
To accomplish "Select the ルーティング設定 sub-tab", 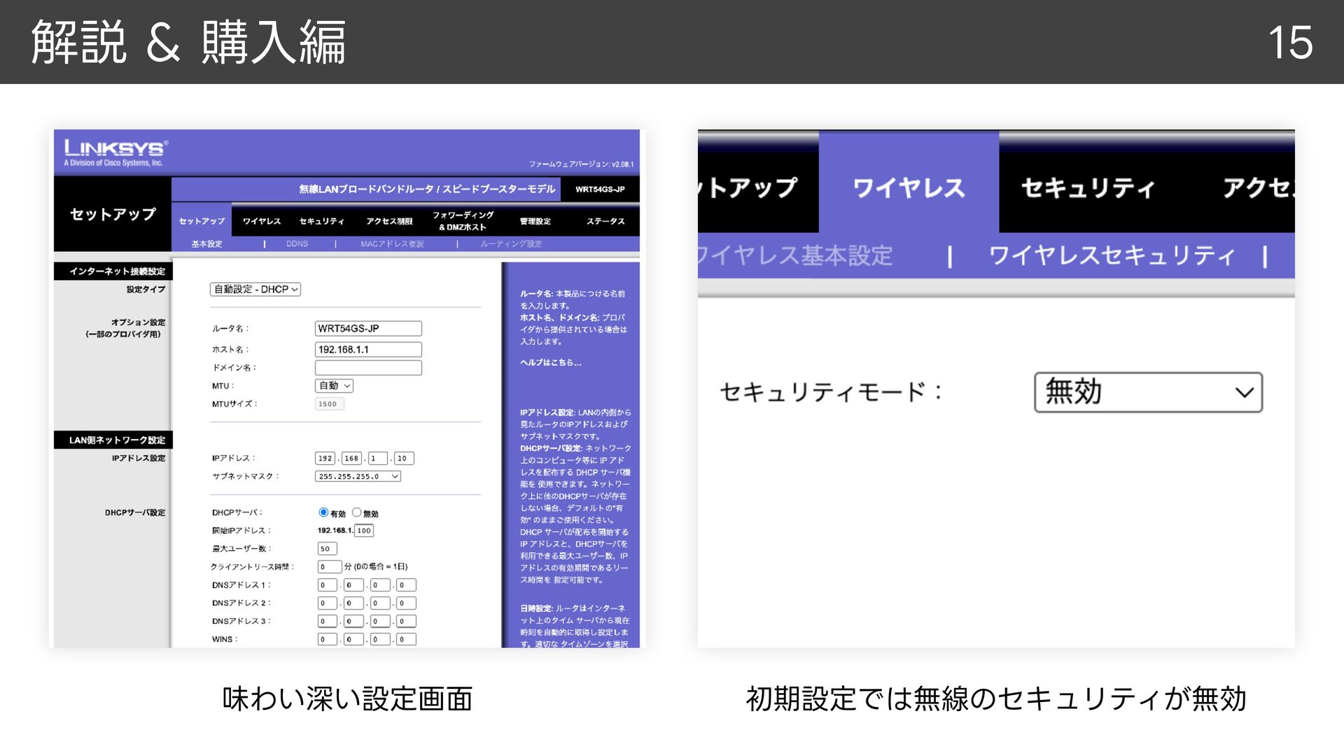I will (511, 244).
